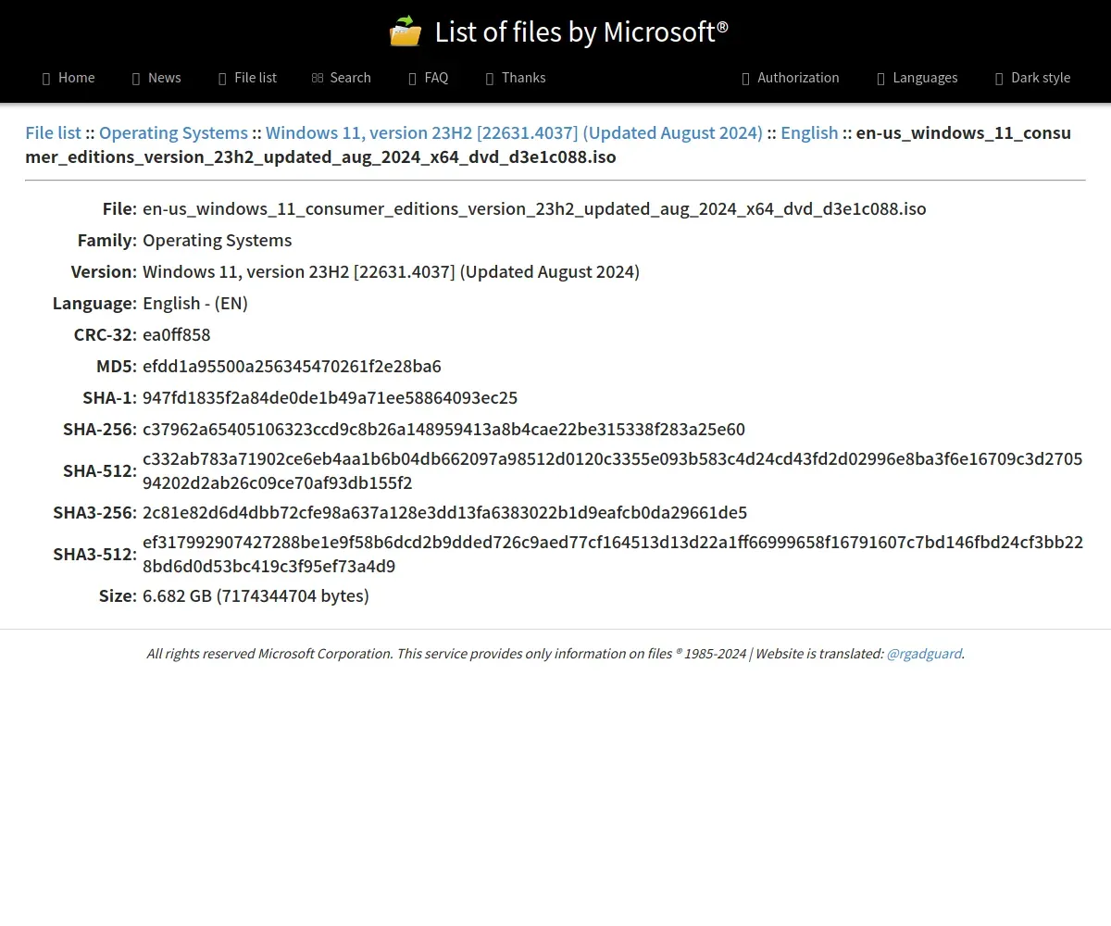
Task: Click the 'Version:' label
Action: point(104,272)
